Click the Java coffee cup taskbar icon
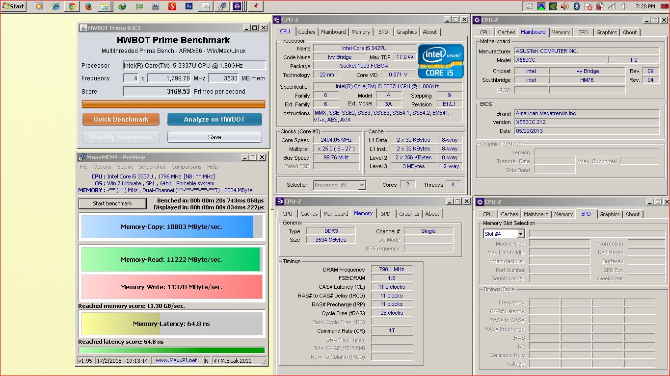Screen dimensions: 670x376 (206, 6)
